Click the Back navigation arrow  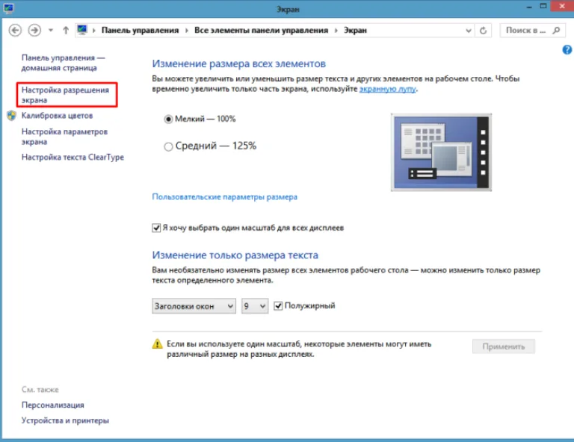click(15, 31)
